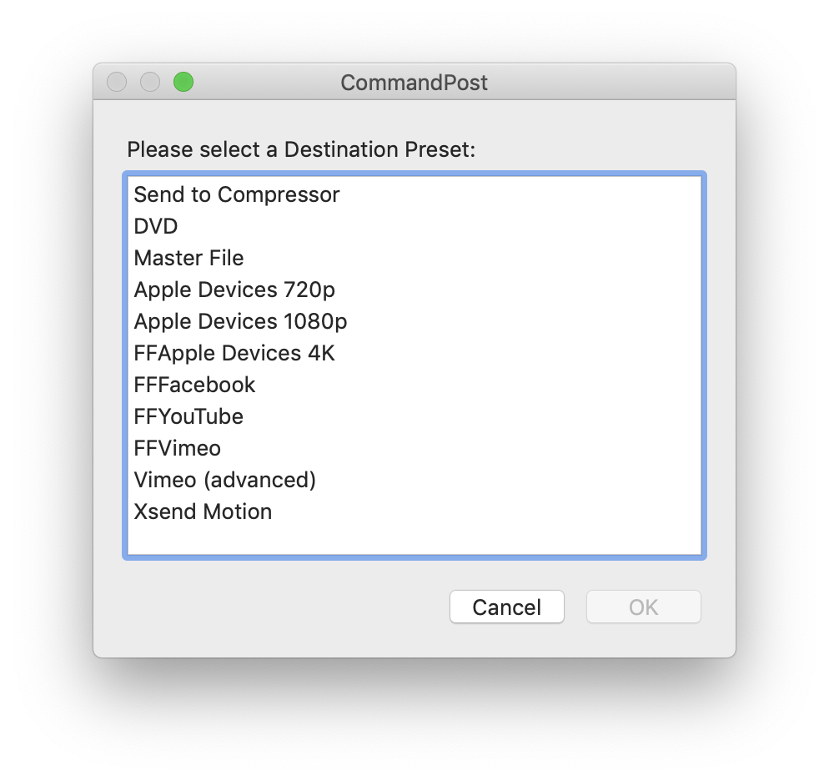Pick the FFYouTube preset
This screenshot has height=781, width=829.
click(188, 416)
